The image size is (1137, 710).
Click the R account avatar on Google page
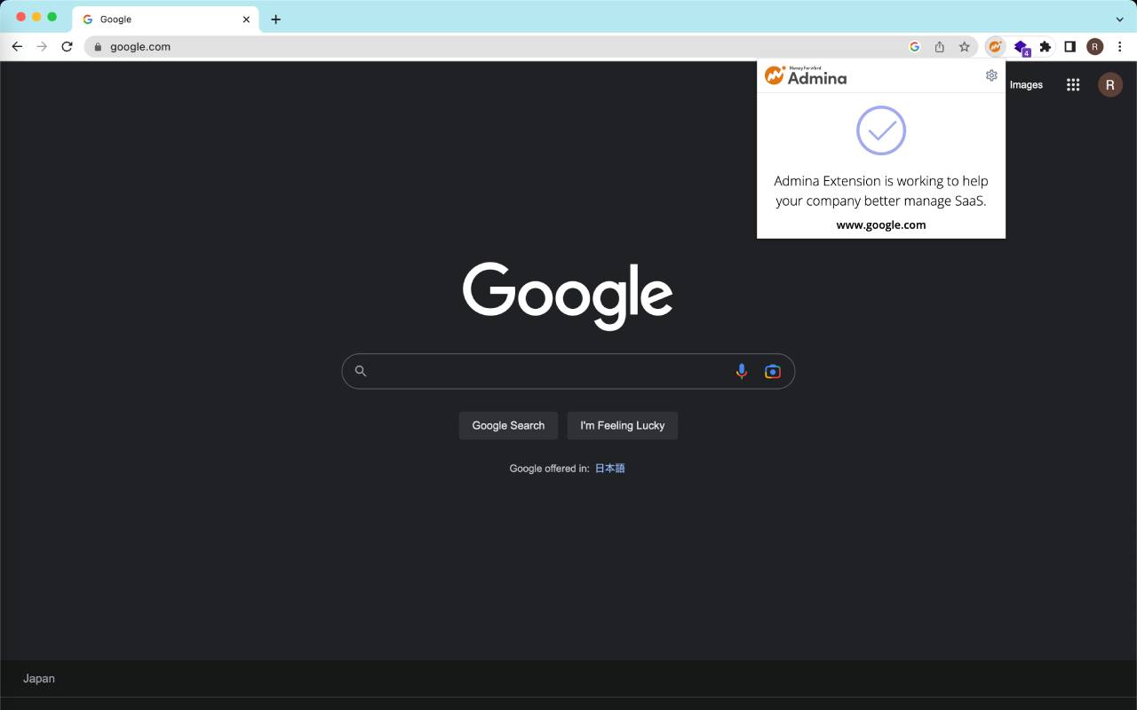click(x=1110, y=84)
